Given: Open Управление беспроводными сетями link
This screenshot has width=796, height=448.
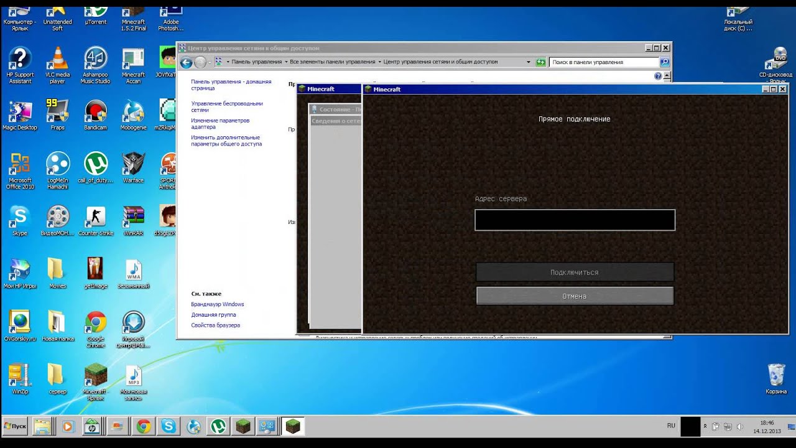Looking at the screenshot, I should coord(227,106).
